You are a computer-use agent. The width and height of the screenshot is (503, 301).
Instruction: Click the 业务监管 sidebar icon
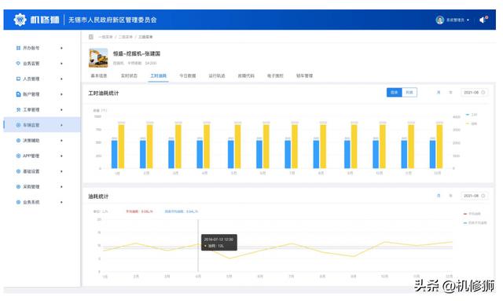coord(18,63)
